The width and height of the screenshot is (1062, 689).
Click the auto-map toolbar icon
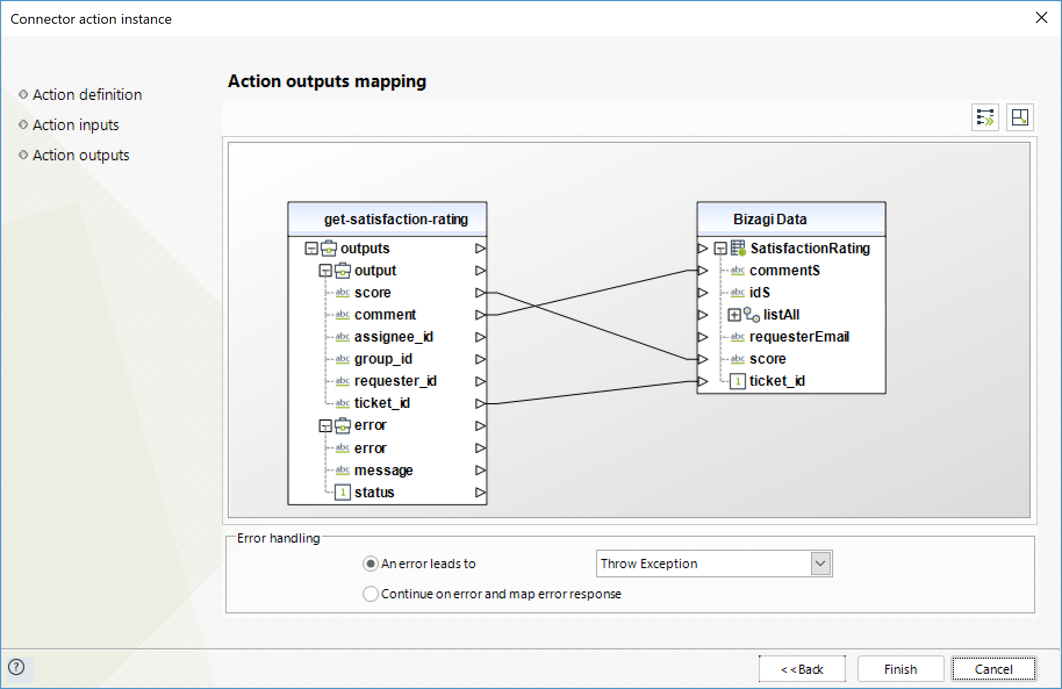click(x=985, y=117)
